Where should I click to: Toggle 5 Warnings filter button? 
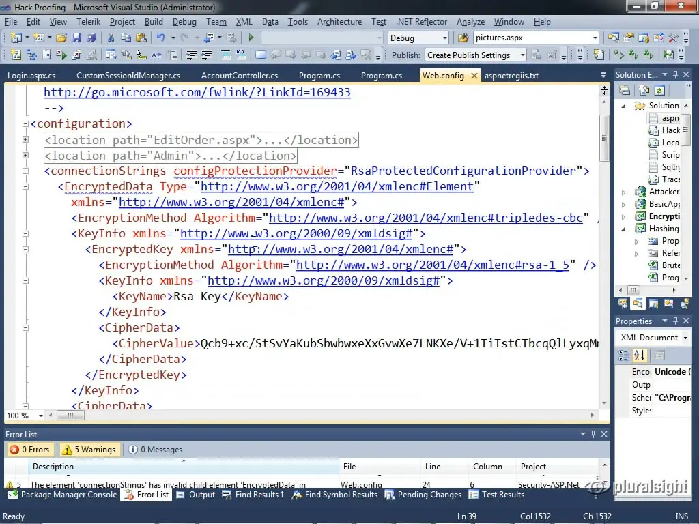click(x=89, y=450)
